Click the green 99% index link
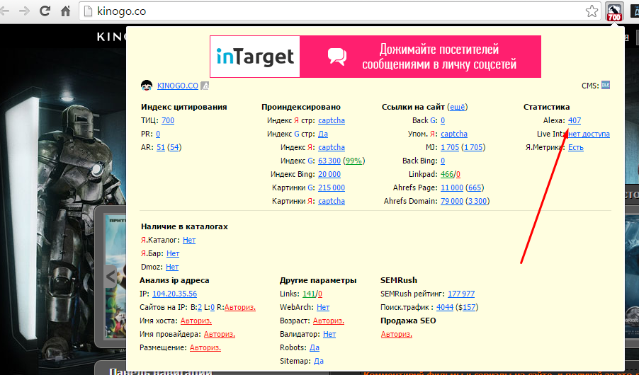The height and width of the screenshot is (375, 639). tap(354, 161)
